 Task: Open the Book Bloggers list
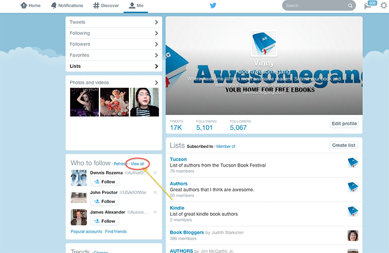click(187, 232)
